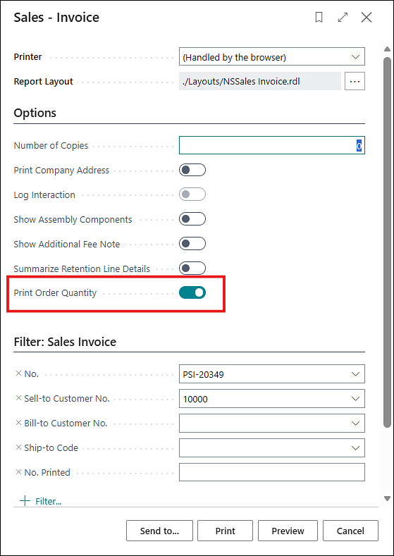Screen dimensions: 394x556
Task: Click the vertical scrollbar thumb
Action: pyautogui.click(x=387, y=241)
